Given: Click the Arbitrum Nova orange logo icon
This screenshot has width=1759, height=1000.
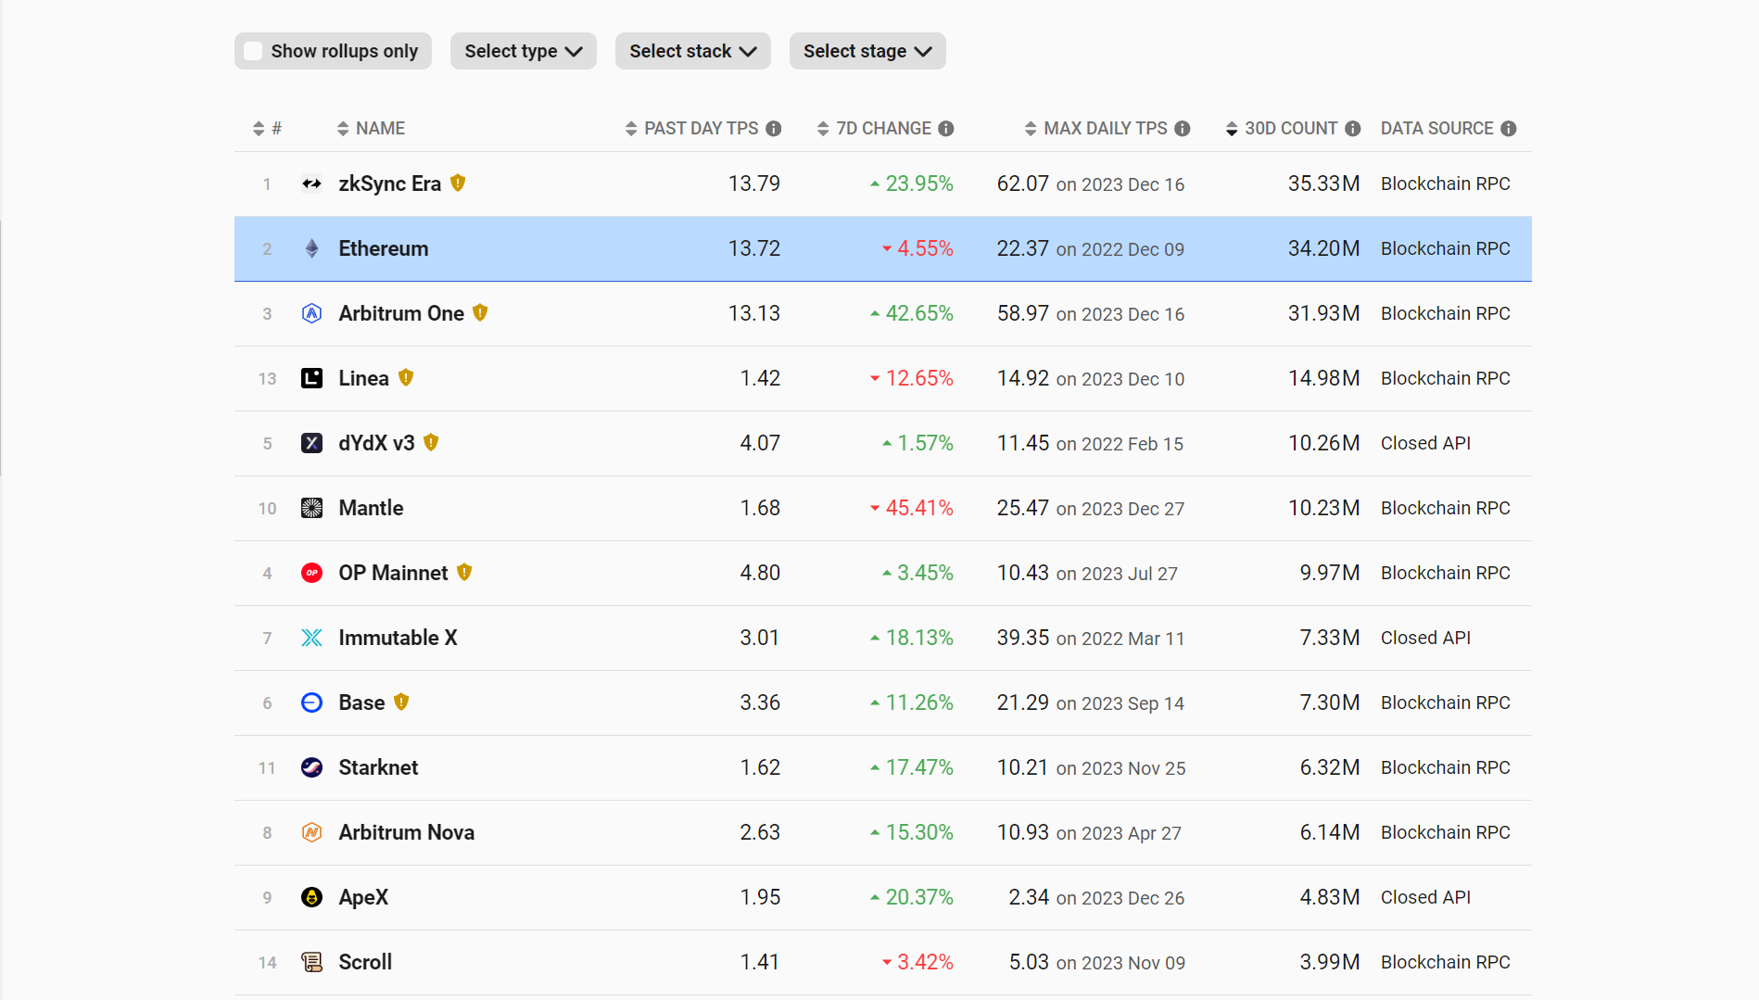Looking at the screenshot, I should [312, 832].
